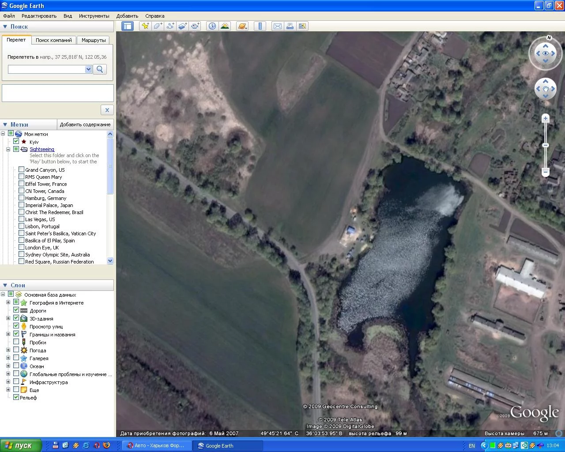The width and height of the screenshot is (565, 452).
Task: Click the Email toolbar icon
Action: 277,26
